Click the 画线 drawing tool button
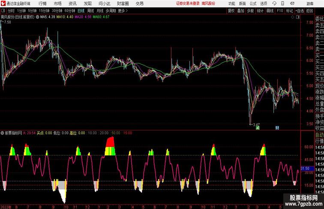This screenshot has width=324, height=209. coord(270,11)
